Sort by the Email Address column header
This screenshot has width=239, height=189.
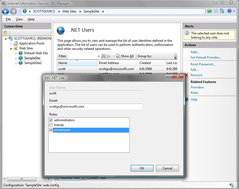[x=117, y=63]
